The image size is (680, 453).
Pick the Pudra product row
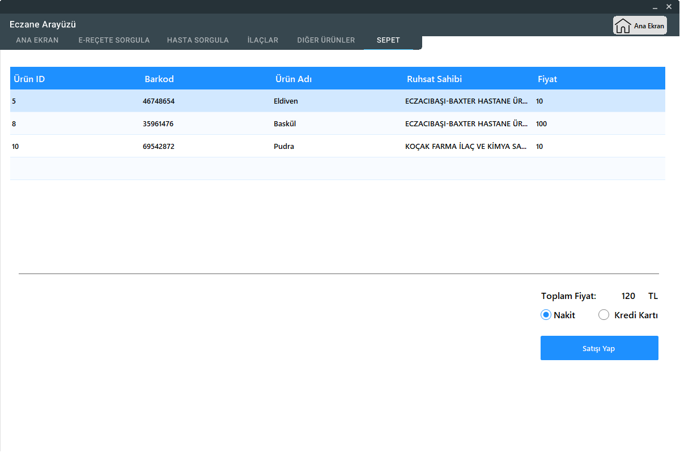pyautogui.click(x=284, y=147)
